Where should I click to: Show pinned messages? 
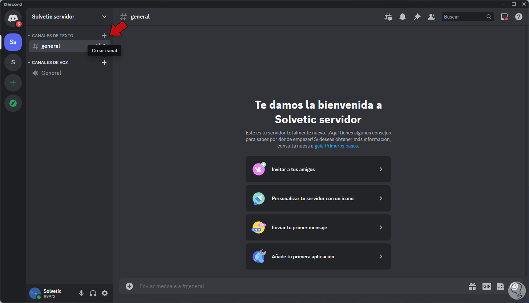click(x=417, y=17)
